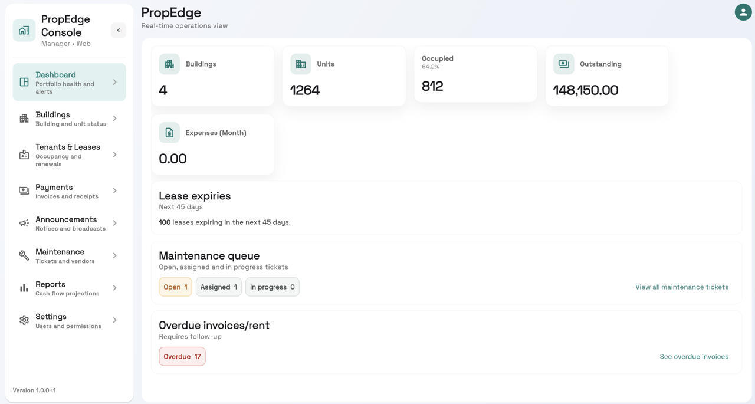Click the Payments invoices icon
Screen dimensions: 755x404
pyautogui.click(x=24, y=191)
